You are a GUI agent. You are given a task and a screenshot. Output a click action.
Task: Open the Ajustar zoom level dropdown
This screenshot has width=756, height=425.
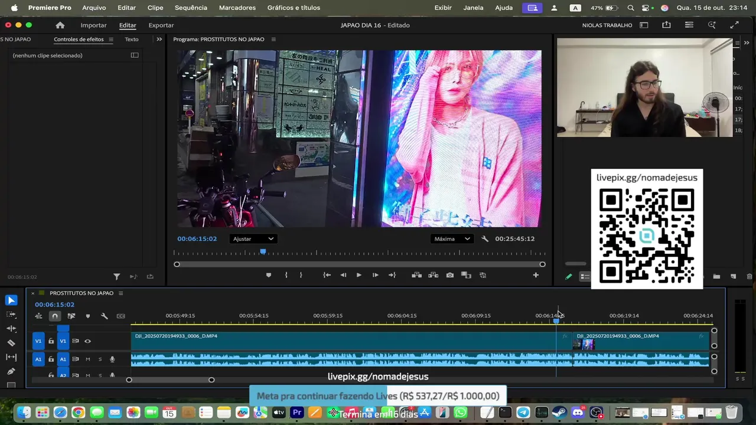tap(253, 239)
